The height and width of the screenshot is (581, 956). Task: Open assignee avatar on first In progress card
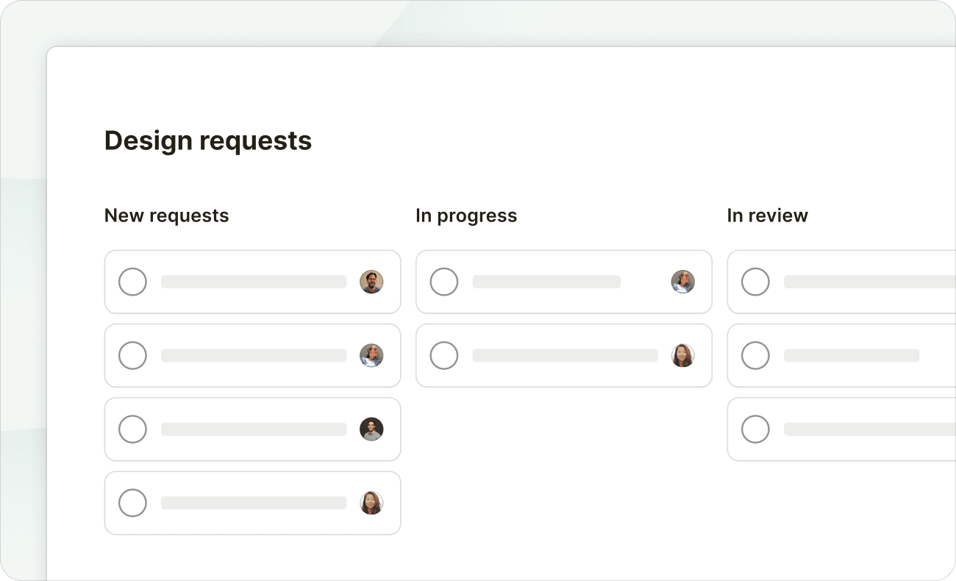(x=683, y=282)
